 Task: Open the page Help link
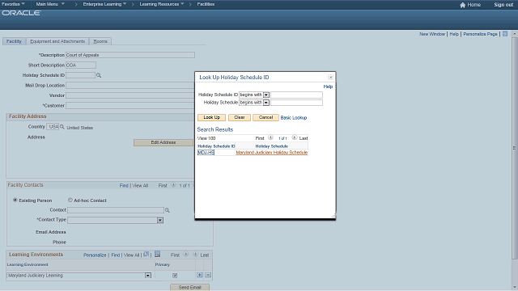tap(454, 34)
